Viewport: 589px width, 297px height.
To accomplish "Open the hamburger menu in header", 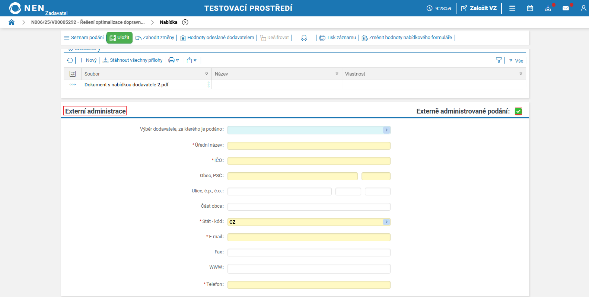I will [512, 8].
